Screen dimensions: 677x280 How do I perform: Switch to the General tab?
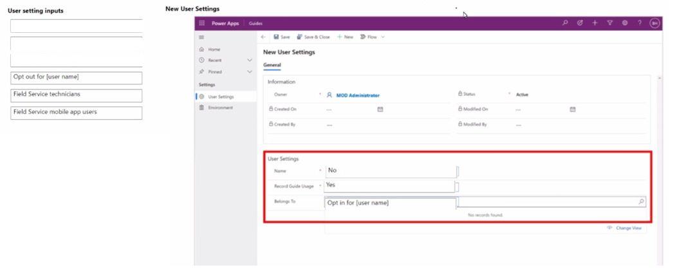272,65
